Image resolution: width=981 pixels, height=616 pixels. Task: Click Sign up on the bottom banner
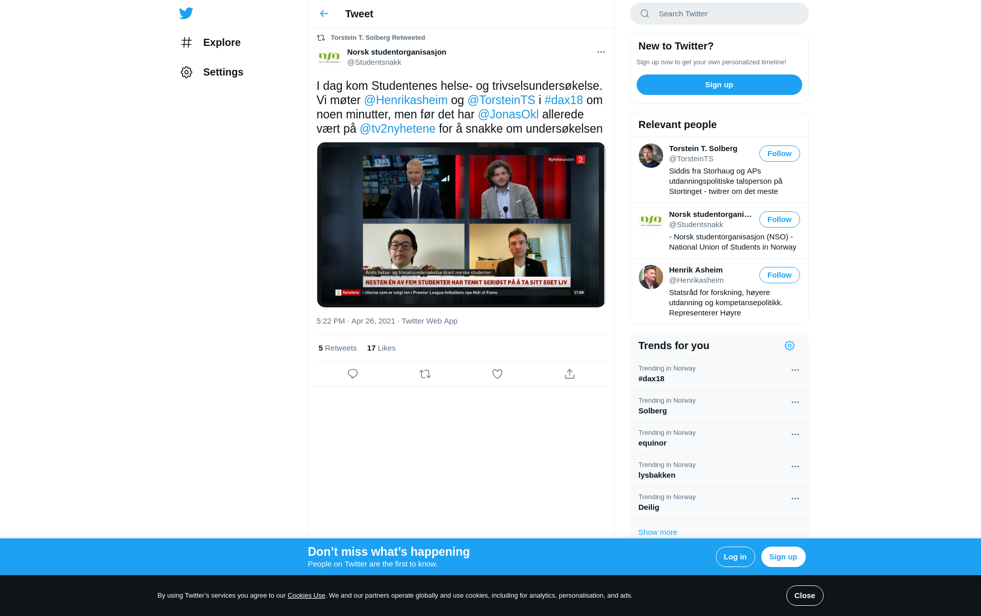[x=783, y=557]
